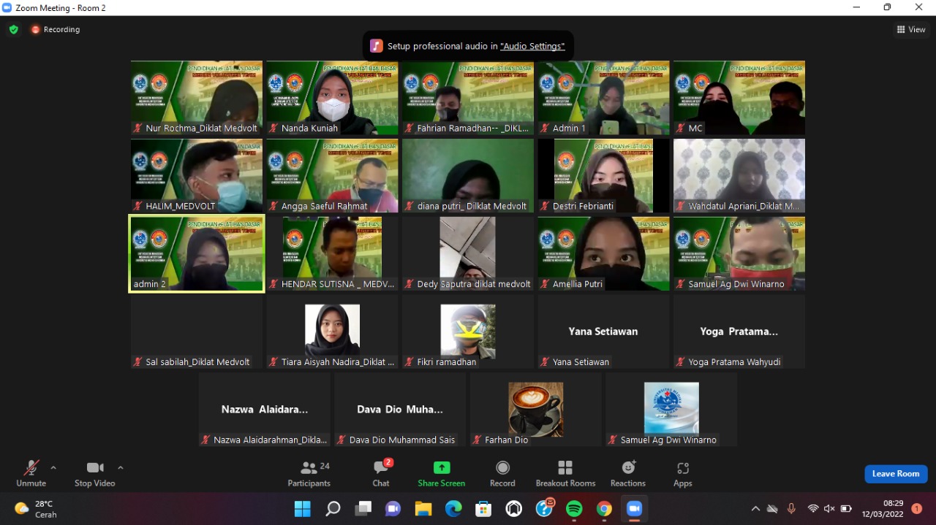Open the Audio Settings link
Image resolution: width=936 pixels, height=525 pixels.
click(x=532, y=46)
